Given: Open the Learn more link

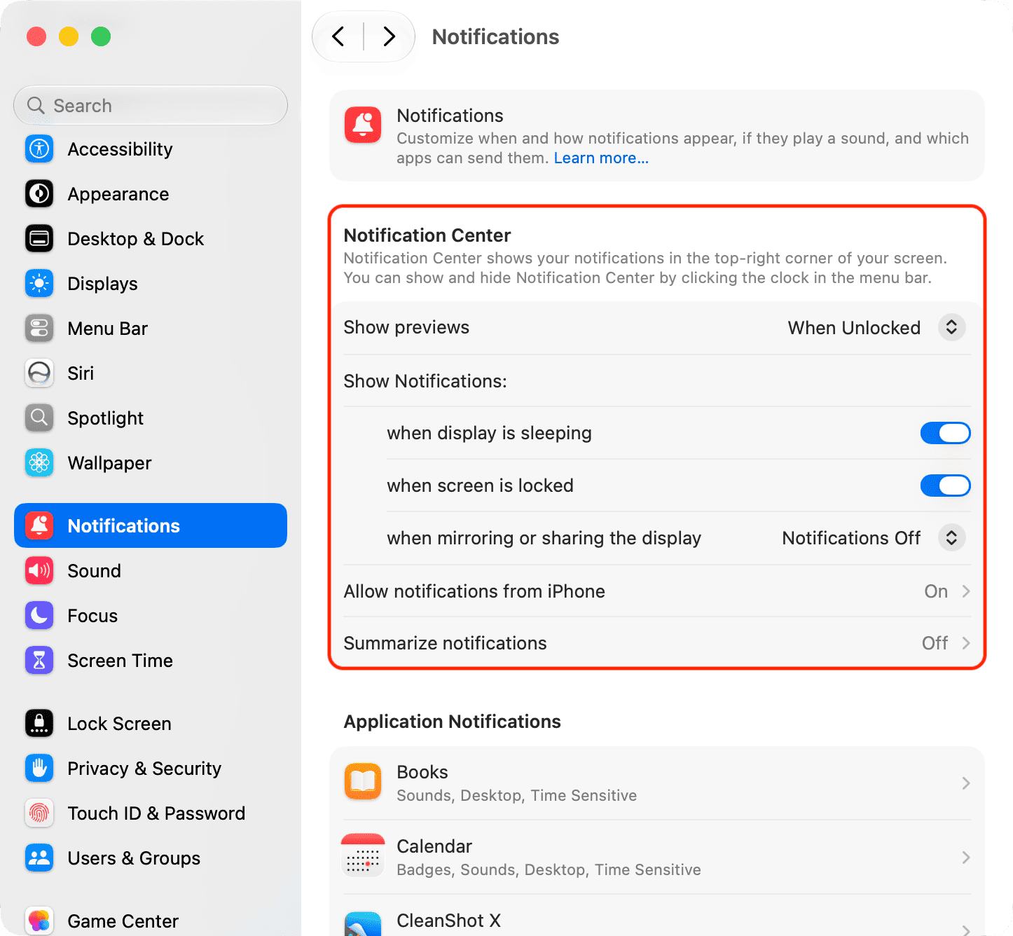Looking at the screenshot, I should pyautogui.click(x=601, y=158).
